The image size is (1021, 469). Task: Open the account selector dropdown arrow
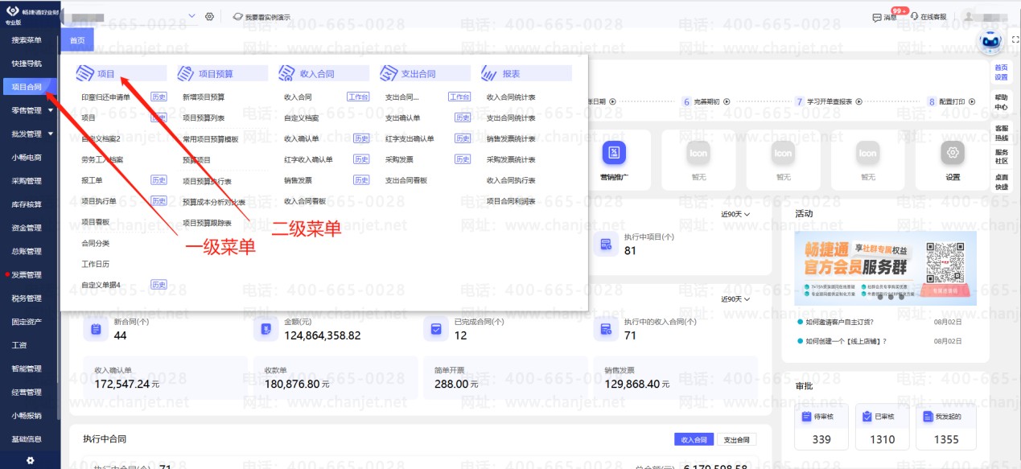[191, 16]
